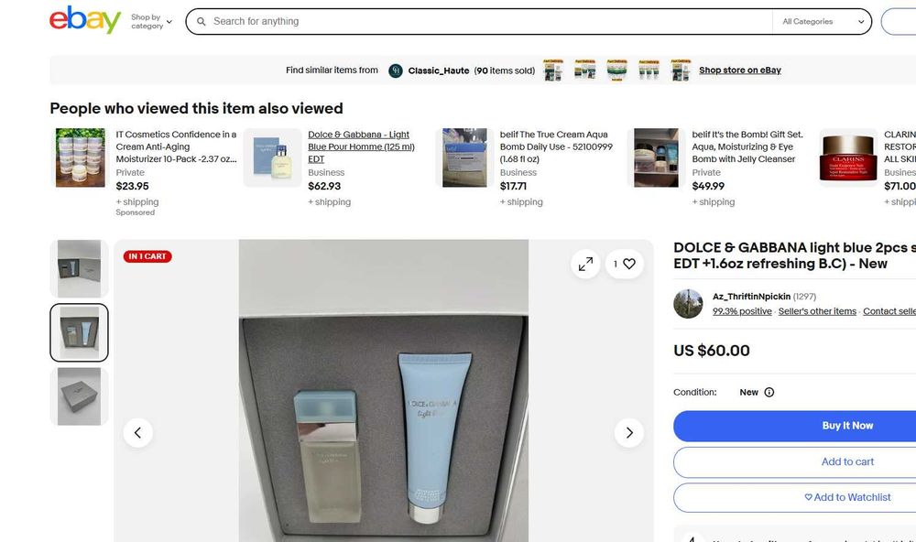Focus the Search for anything field
The height and width of the screenshot is (542, 916).
[x=491, y=22]
